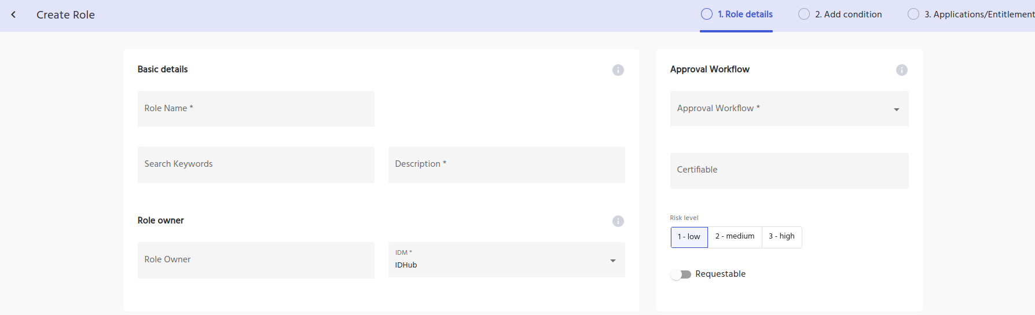Click the Role details step circle
Viewport: 1035px width, 315px height.
pos(706,14)
